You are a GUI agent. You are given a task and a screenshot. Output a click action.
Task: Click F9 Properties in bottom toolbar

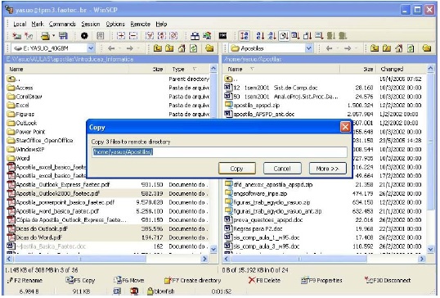(x=321, y=280)
